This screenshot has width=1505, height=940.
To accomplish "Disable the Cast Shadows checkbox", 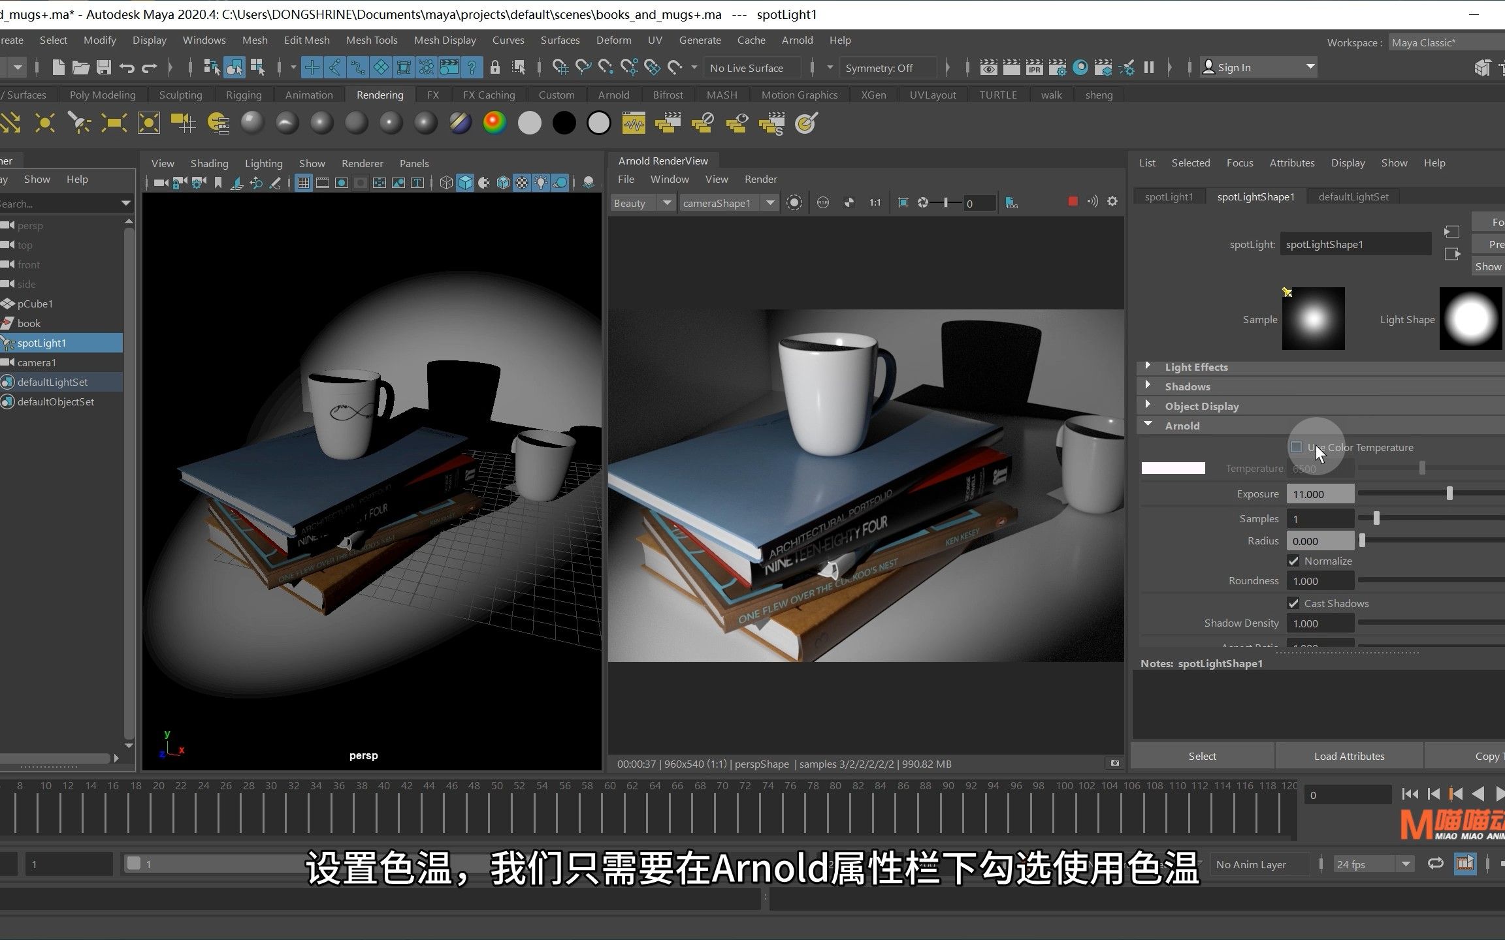I will click(1293, 603).
